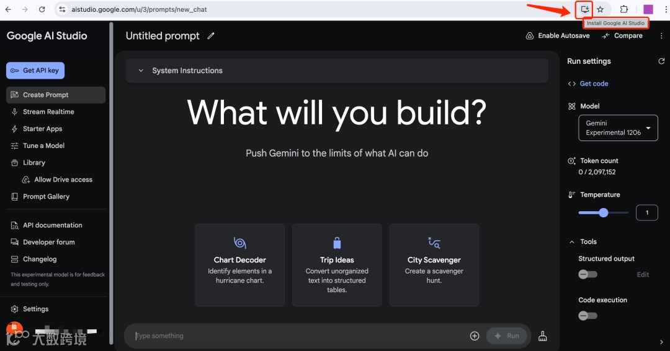Image resolution: width=670 pixels, height=351 pixels.
Task: Click the Enable Autosave drive icon
Action: 529,36
